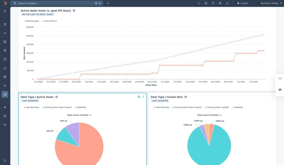Open the sparkle Breeze sidebar icon

tap(5, 107)
